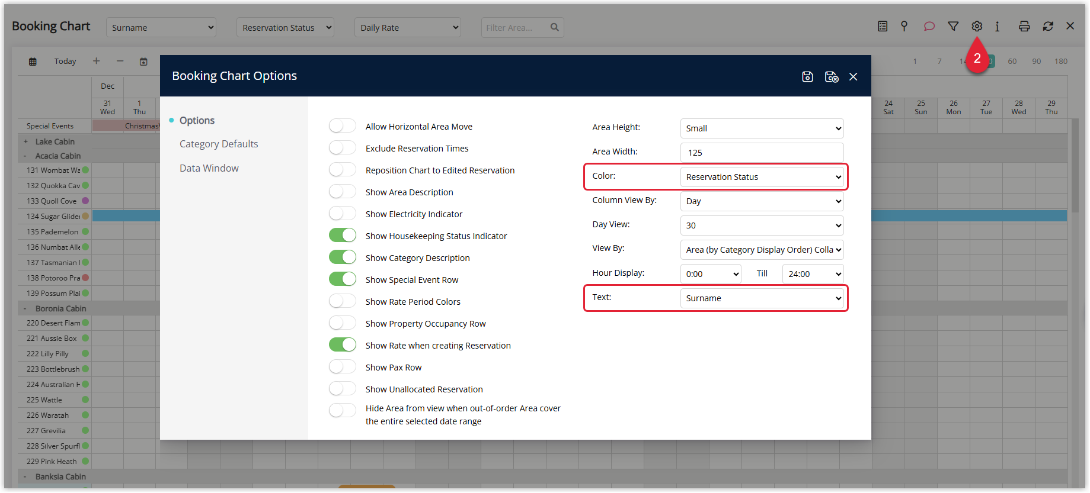Screen dimensions: 1090x493
Task: Save the Booking Chart Options
Action: (807, 76)
